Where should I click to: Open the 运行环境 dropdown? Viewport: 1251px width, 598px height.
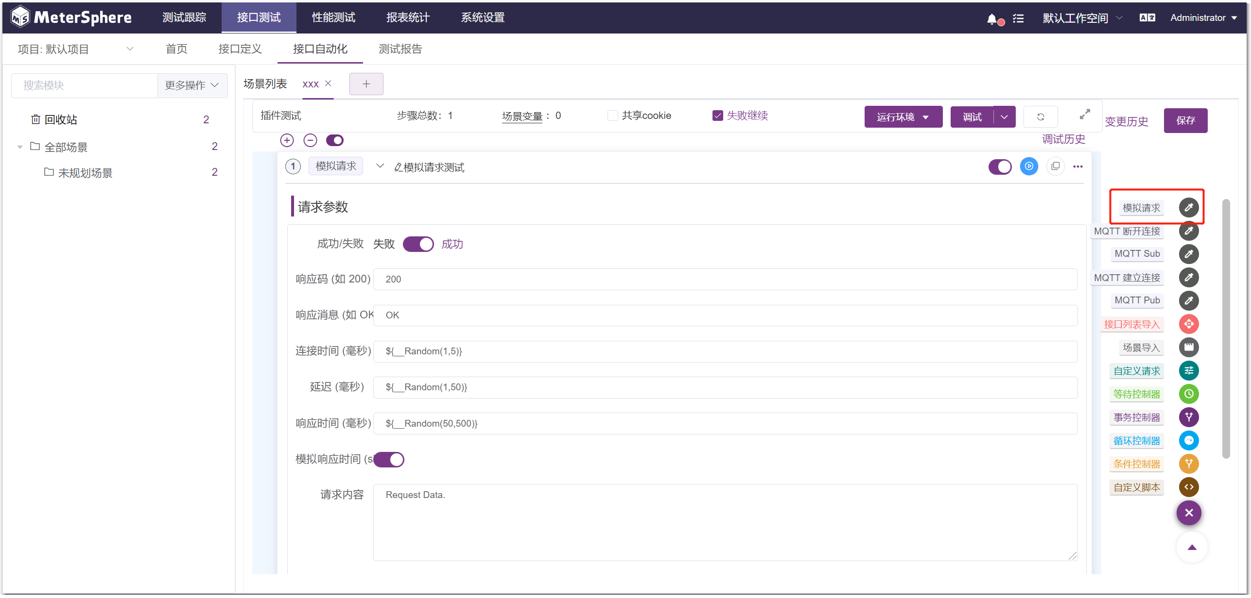click(903, 117)
